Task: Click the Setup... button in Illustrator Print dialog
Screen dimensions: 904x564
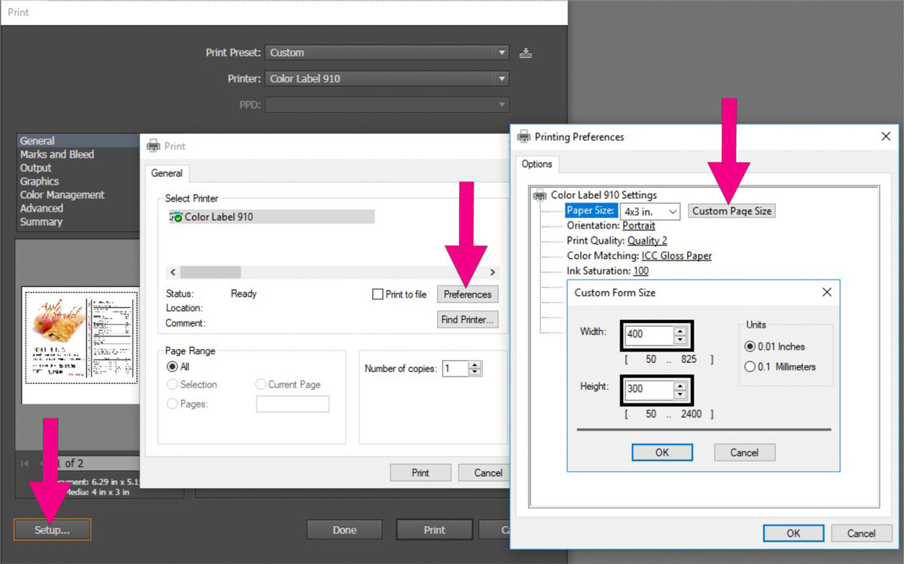Action: tap(52, 530)
